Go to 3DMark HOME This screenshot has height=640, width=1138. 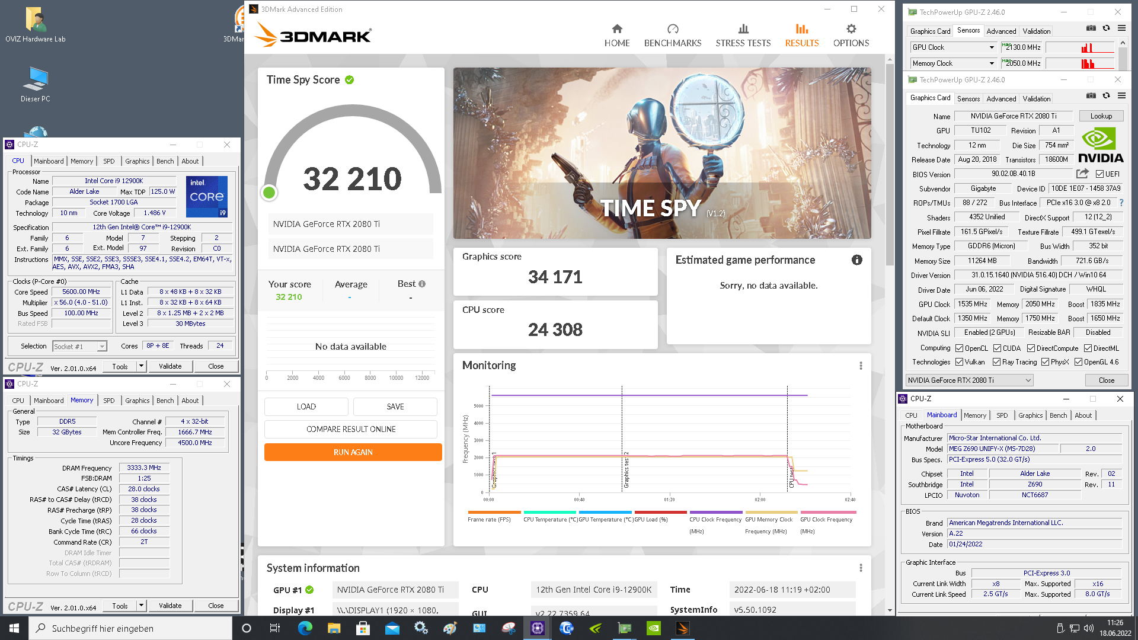click(x=616, y=36)
